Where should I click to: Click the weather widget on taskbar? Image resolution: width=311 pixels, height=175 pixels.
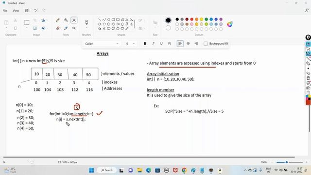[x=10, y=170]
